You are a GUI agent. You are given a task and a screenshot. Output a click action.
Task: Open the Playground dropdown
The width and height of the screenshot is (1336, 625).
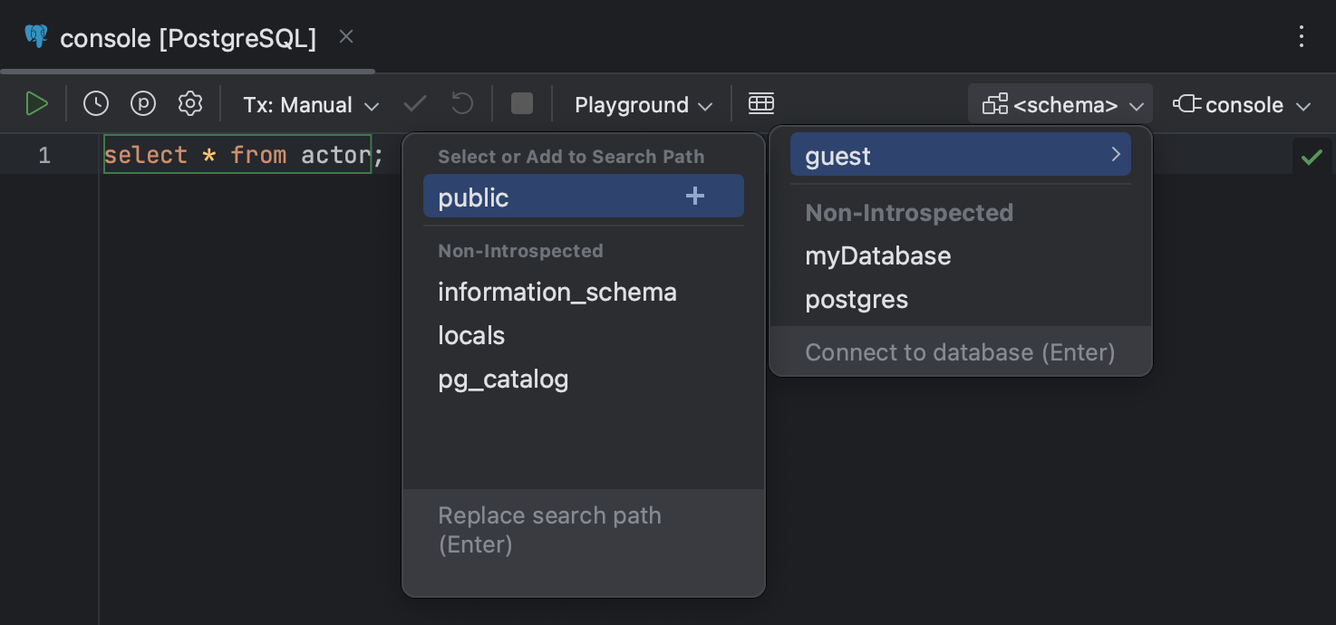point(642,103)
